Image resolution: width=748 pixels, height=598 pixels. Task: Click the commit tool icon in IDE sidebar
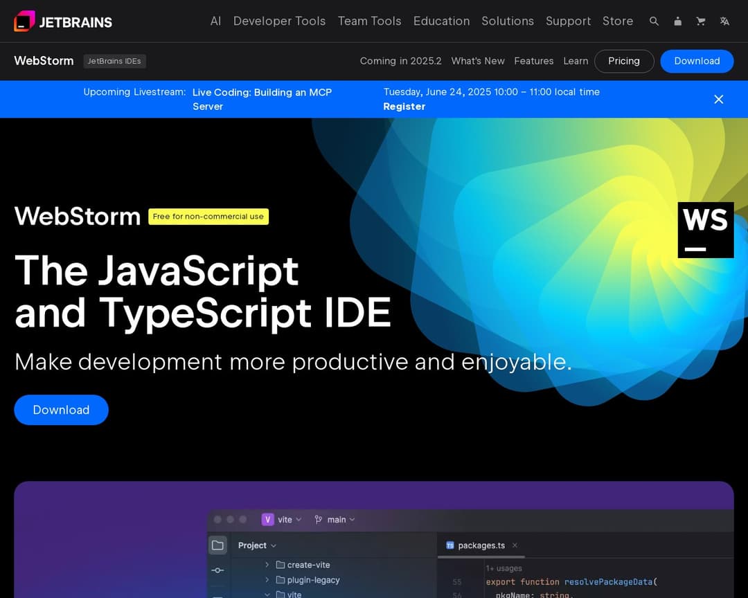(x=217, y=570)
